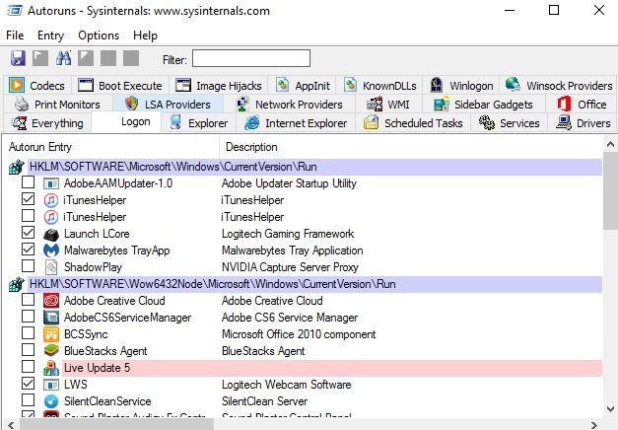Click the Malwarebytes TrayApp entry icon
The width and height of the screenshot is (618, 430).
(x=51, y=251)
